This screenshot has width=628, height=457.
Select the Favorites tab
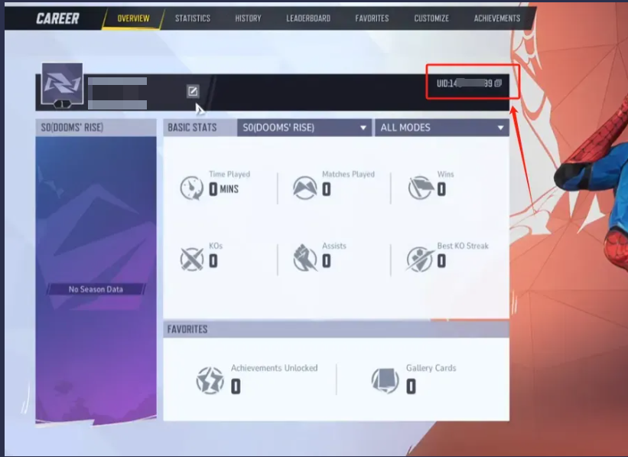click(x=372, y=18)
